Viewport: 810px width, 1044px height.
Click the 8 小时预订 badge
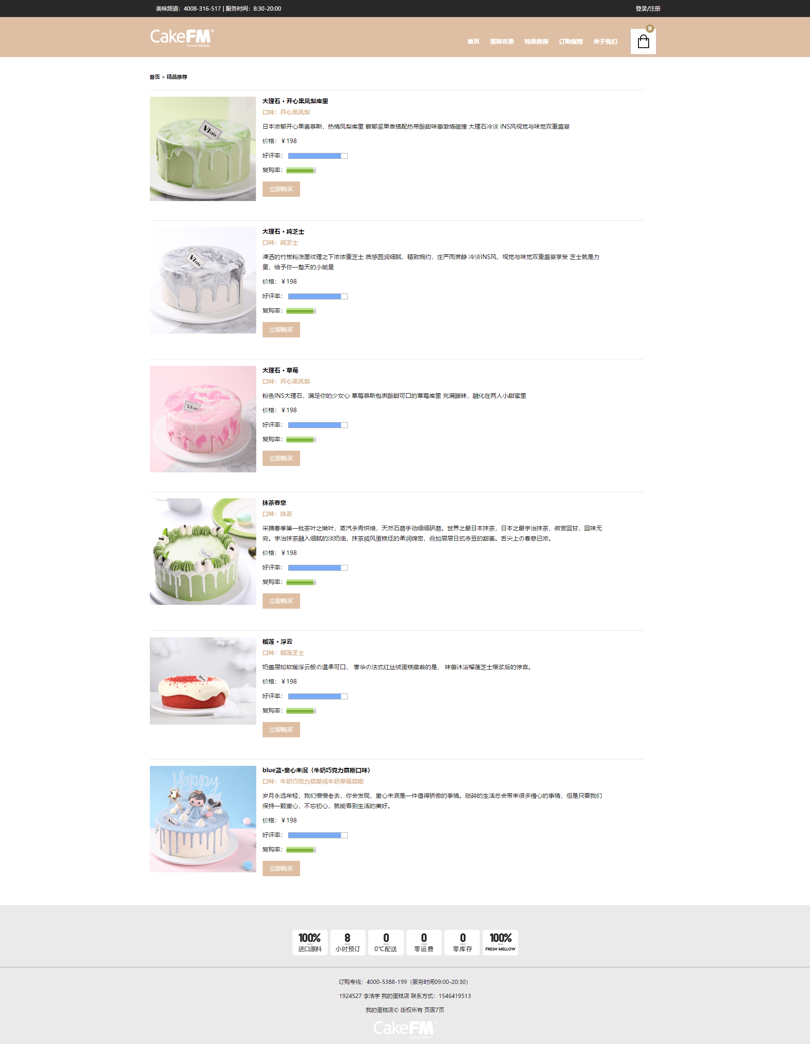point(348,942)
